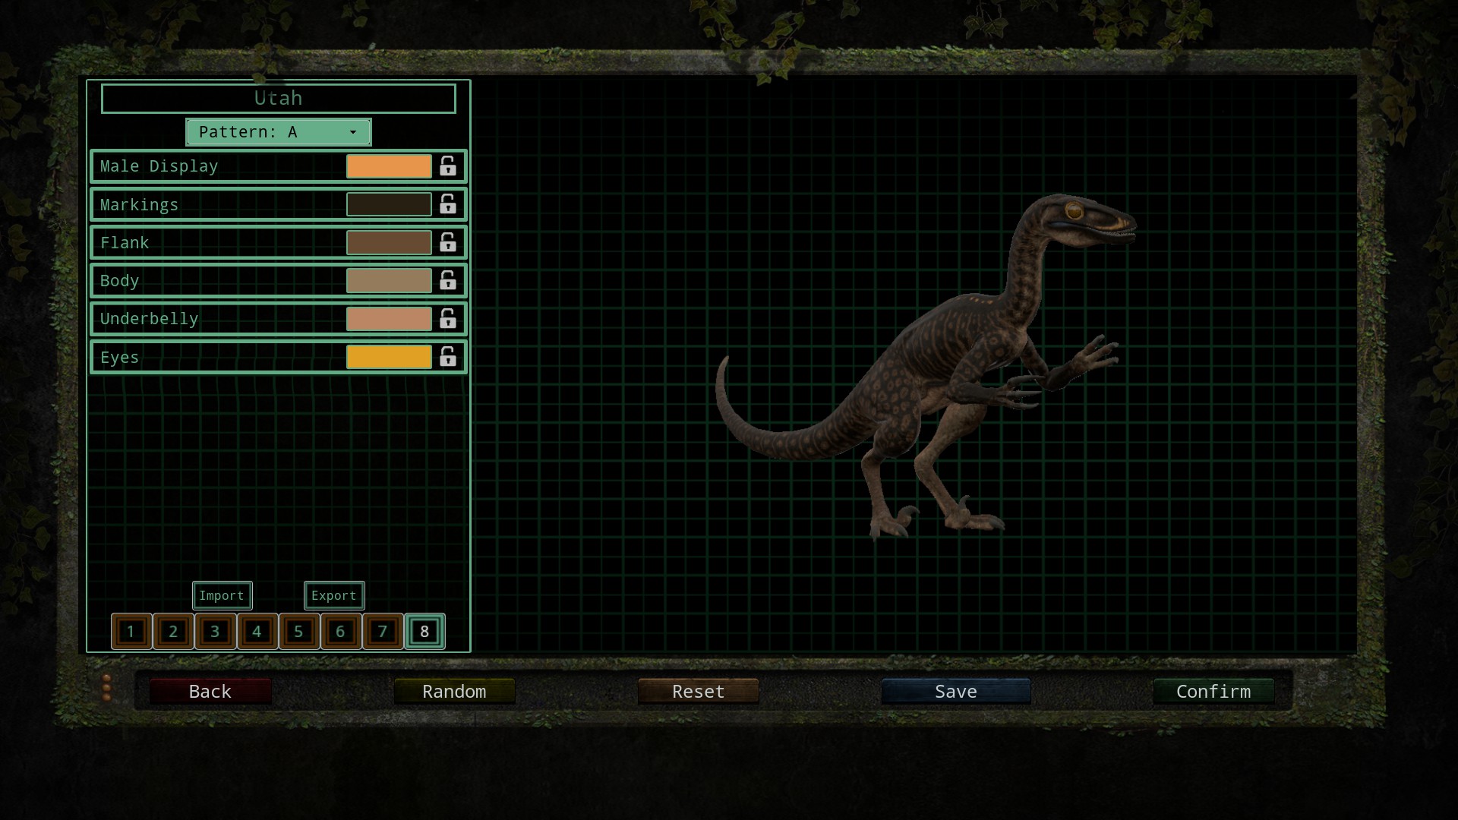Click the Pattern dropdown arrow

353,132
